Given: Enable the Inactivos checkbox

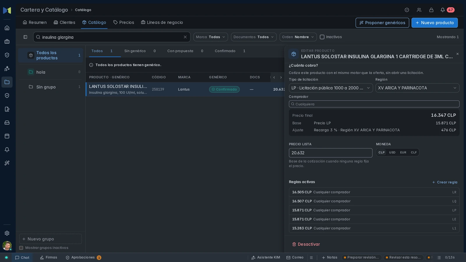Looking at the screenshot, I should tap(322, 37).
